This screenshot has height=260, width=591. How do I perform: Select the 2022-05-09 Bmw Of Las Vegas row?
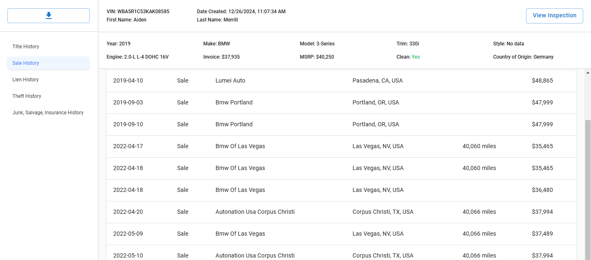(341, 234)
